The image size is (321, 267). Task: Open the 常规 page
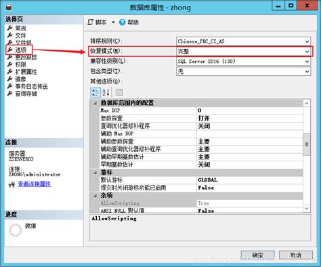tap(20, 28)
